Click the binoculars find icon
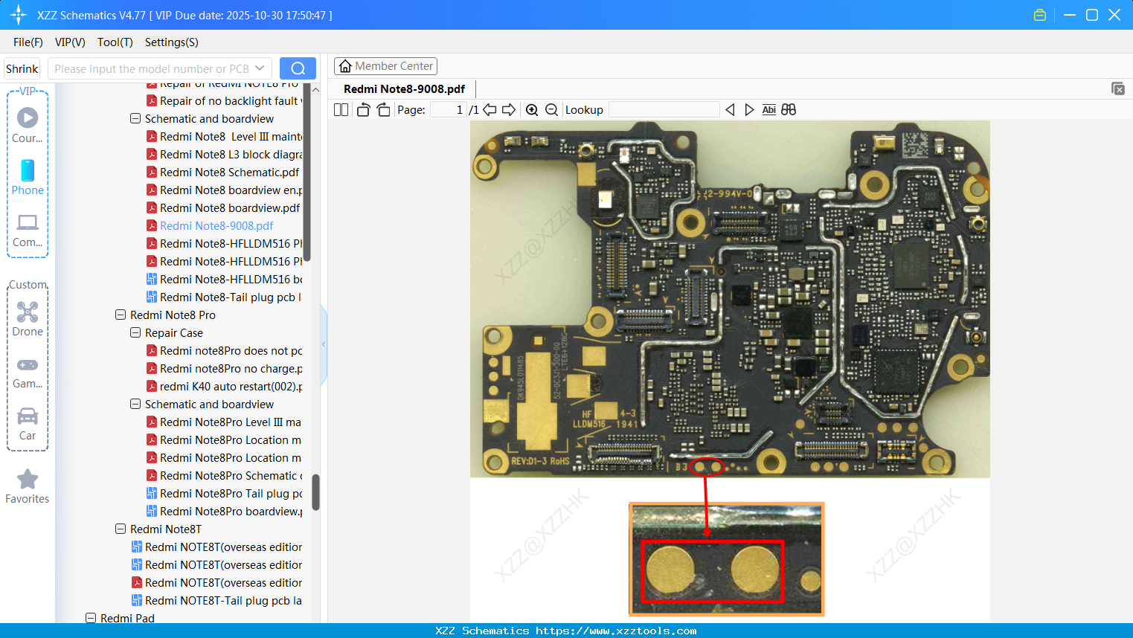Viewport: 1133px width, 638px height. click(x=789, y=110)
